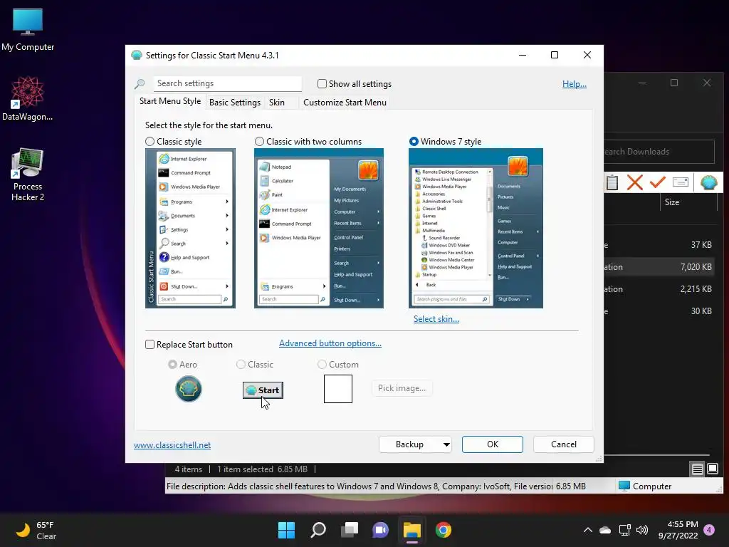Screen dimensions: 729x547
Task: Open notification center badge
Action: click(x=709, y=529)
